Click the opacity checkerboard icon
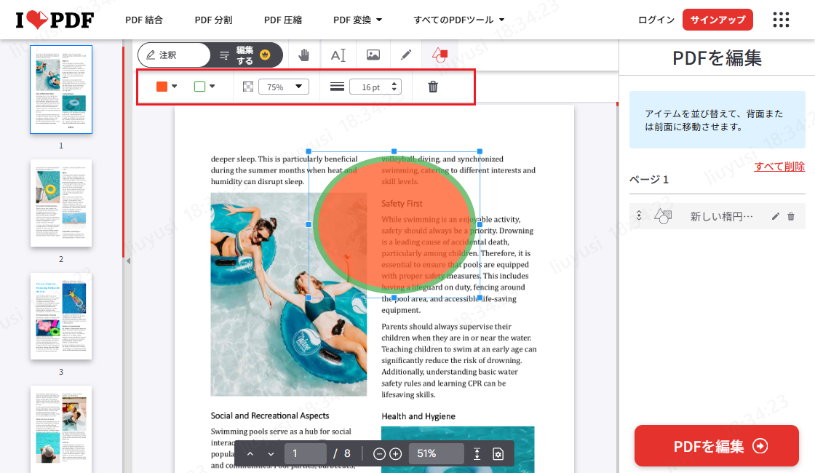815x473 pixels. tap(248, 87)
